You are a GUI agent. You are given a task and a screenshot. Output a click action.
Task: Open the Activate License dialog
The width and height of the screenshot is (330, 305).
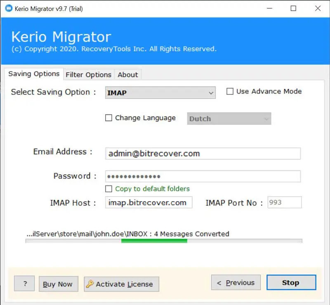pyautogui.click(x=121, y=284)
